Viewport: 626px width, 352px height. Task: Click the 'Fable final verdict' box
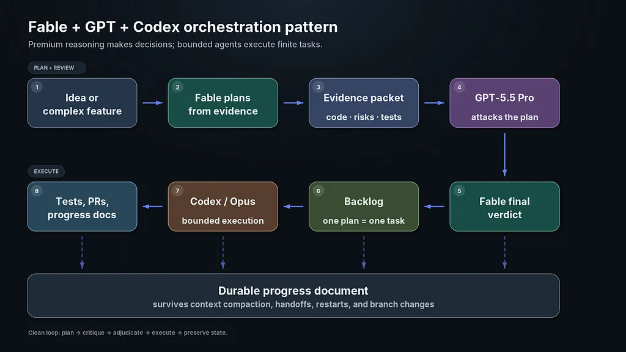pos(504,207)
